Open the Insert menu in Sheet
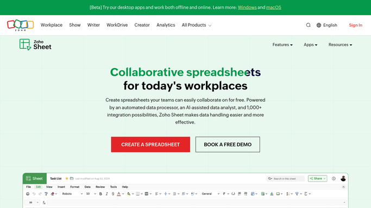The width and height of the screenshot is (371, 208). coord(61,187)
